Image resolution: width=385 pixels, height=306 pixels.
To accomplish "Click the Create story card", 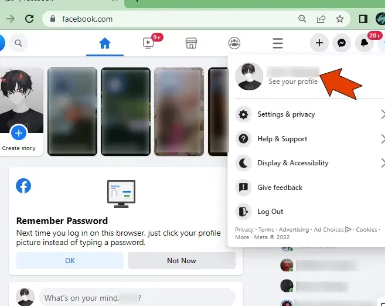I will pos(21,112).
